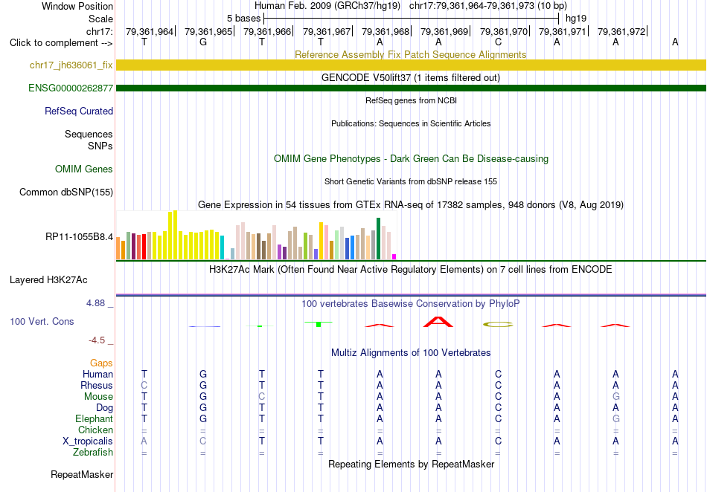Click the olive C conservation logo
707x492 pixels.
(498, 324)
